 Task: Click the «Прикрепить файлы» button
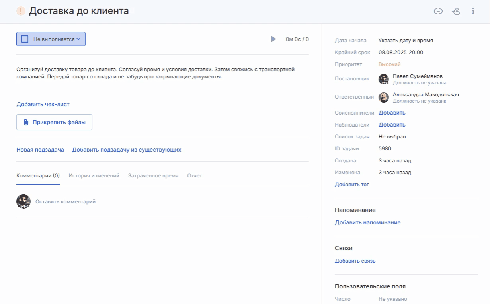(54, 122)
